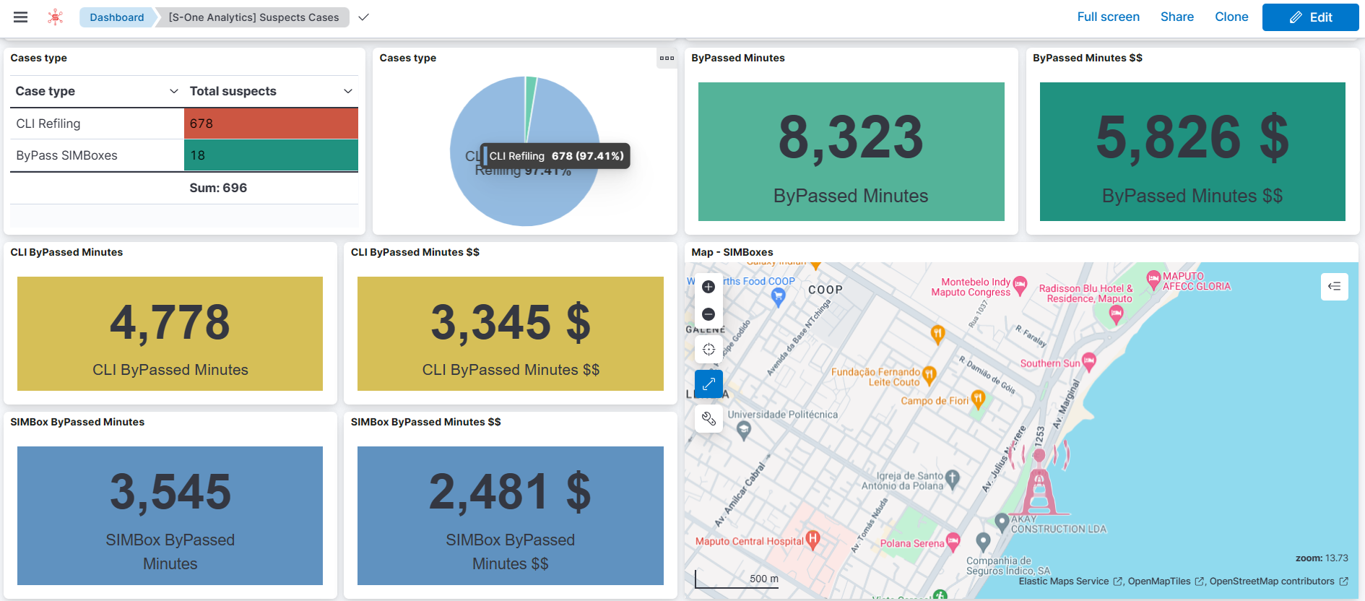The image size is (1365, 601).
Task: Click the saved-status checkmark next to title
Action: [x=364, y=17]
